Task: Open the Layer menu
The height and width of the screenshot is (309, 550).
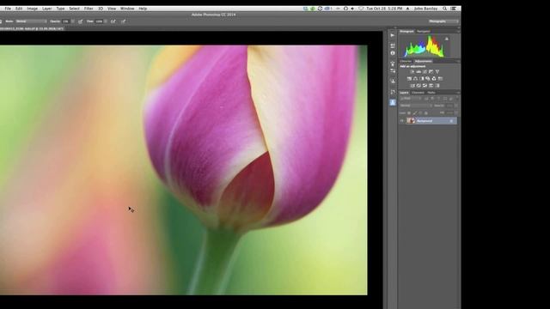Action: point(47,9)
